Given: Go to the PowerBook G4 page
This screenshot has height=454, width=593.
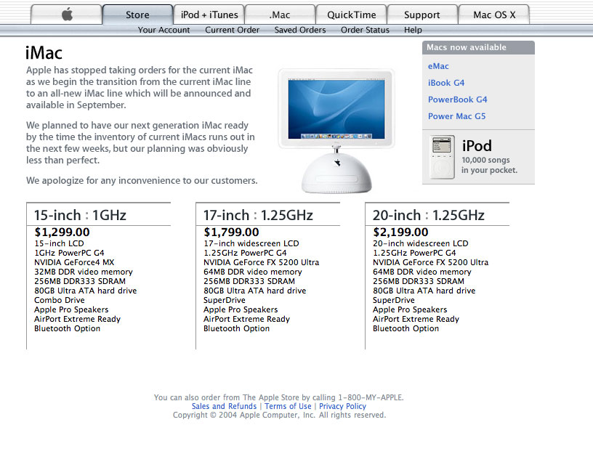Looking at the screenshot, I should [x=458, y=100].
